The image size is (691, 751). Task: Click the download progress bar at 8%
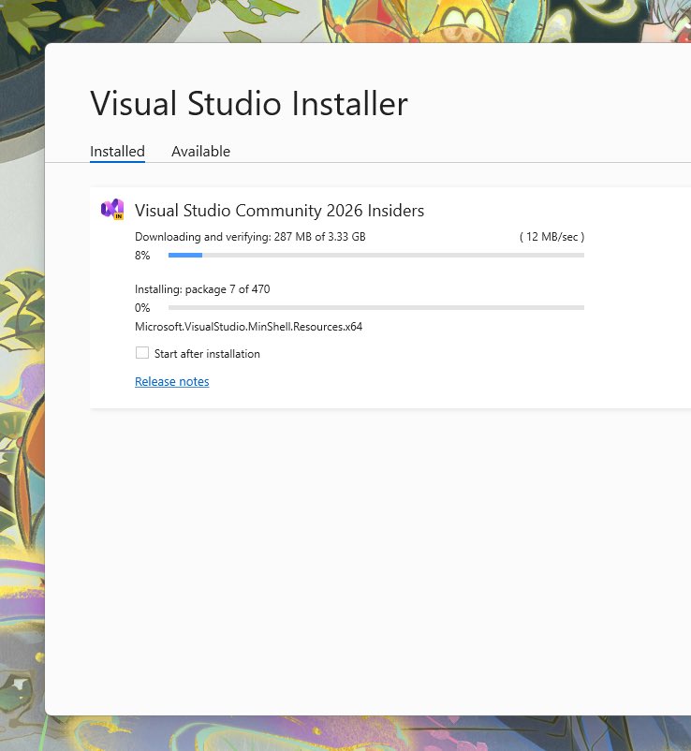(x=375, y=256)
